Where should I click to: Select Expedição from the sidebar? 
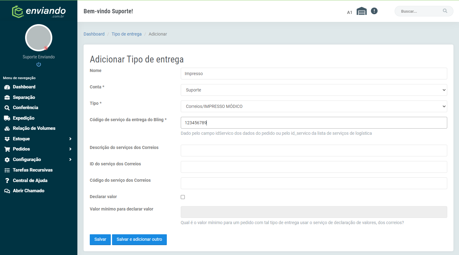(24, 118)
